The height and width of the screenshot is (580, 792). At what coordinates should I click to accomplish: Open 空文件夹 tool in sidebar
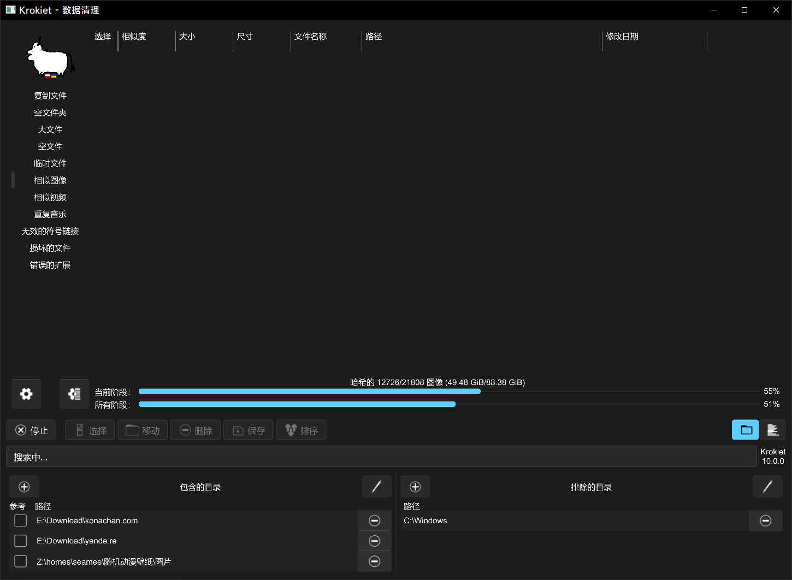click(x=50, y=113)
